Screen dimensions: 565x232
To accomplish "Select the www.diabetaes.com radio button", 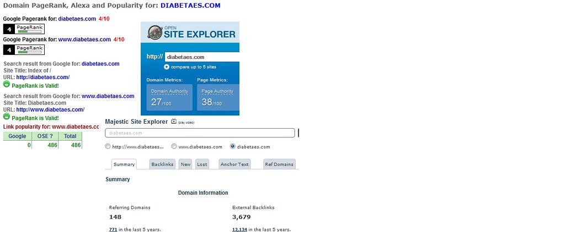I will [174, 147].
